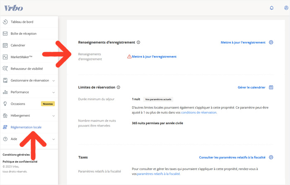This screenshot has height=185, width=290.
Task: Click info icon beside Renseignements d'enregistrement heading
Action: (x=138, y=42)
